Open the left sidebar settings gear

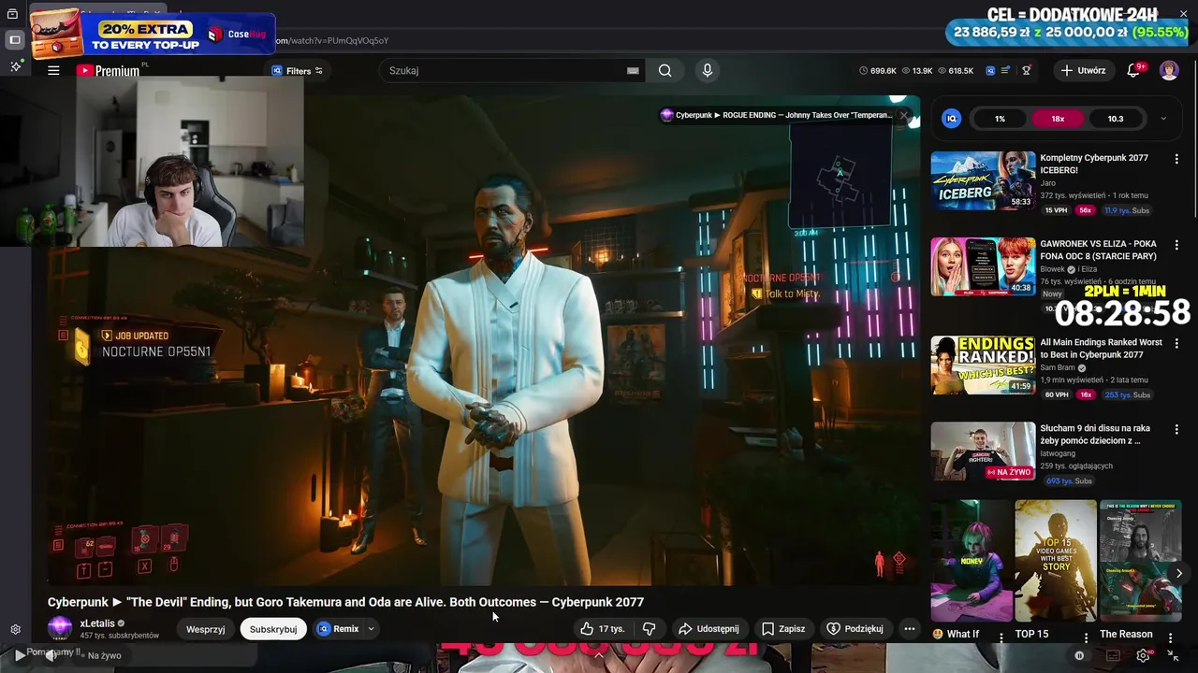click(x=15, y=630)
